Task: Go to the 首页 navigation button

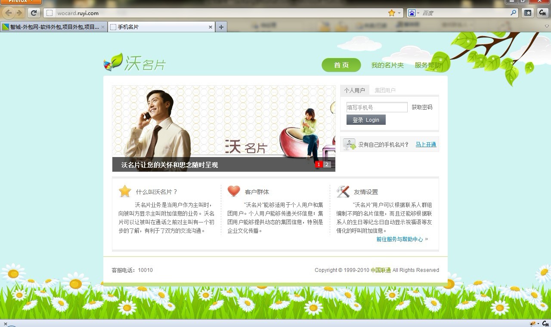Action: 341,65
